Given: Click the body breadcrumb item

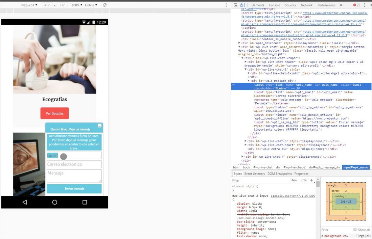Looking at the screenshot, I should pyautogui.click(x=246, y=167).
